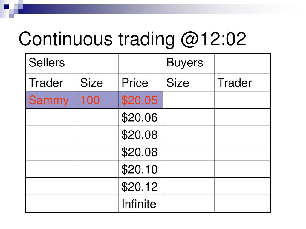Screen dimensions: 306x229
Task: Select the highlighted 100 size cell
Action: 98,100
